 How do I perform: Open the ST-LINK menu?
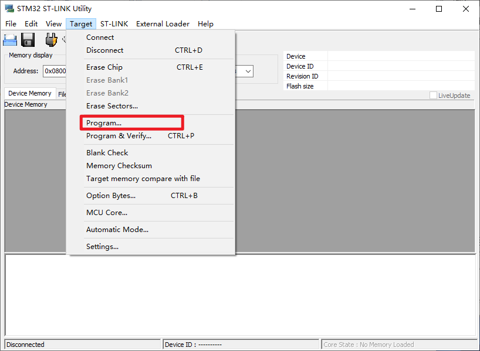point(114,24)
